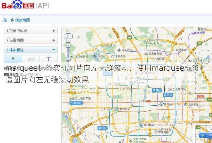The image size is (212, 143).
Task: Click the 地铁14号线 subway label
Action: pos(164,125)
